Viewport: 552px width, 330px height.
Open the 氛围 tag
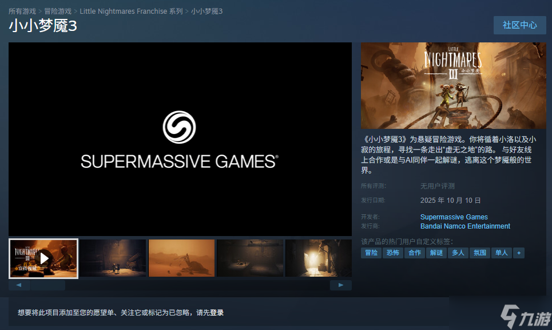click(480, 253)
